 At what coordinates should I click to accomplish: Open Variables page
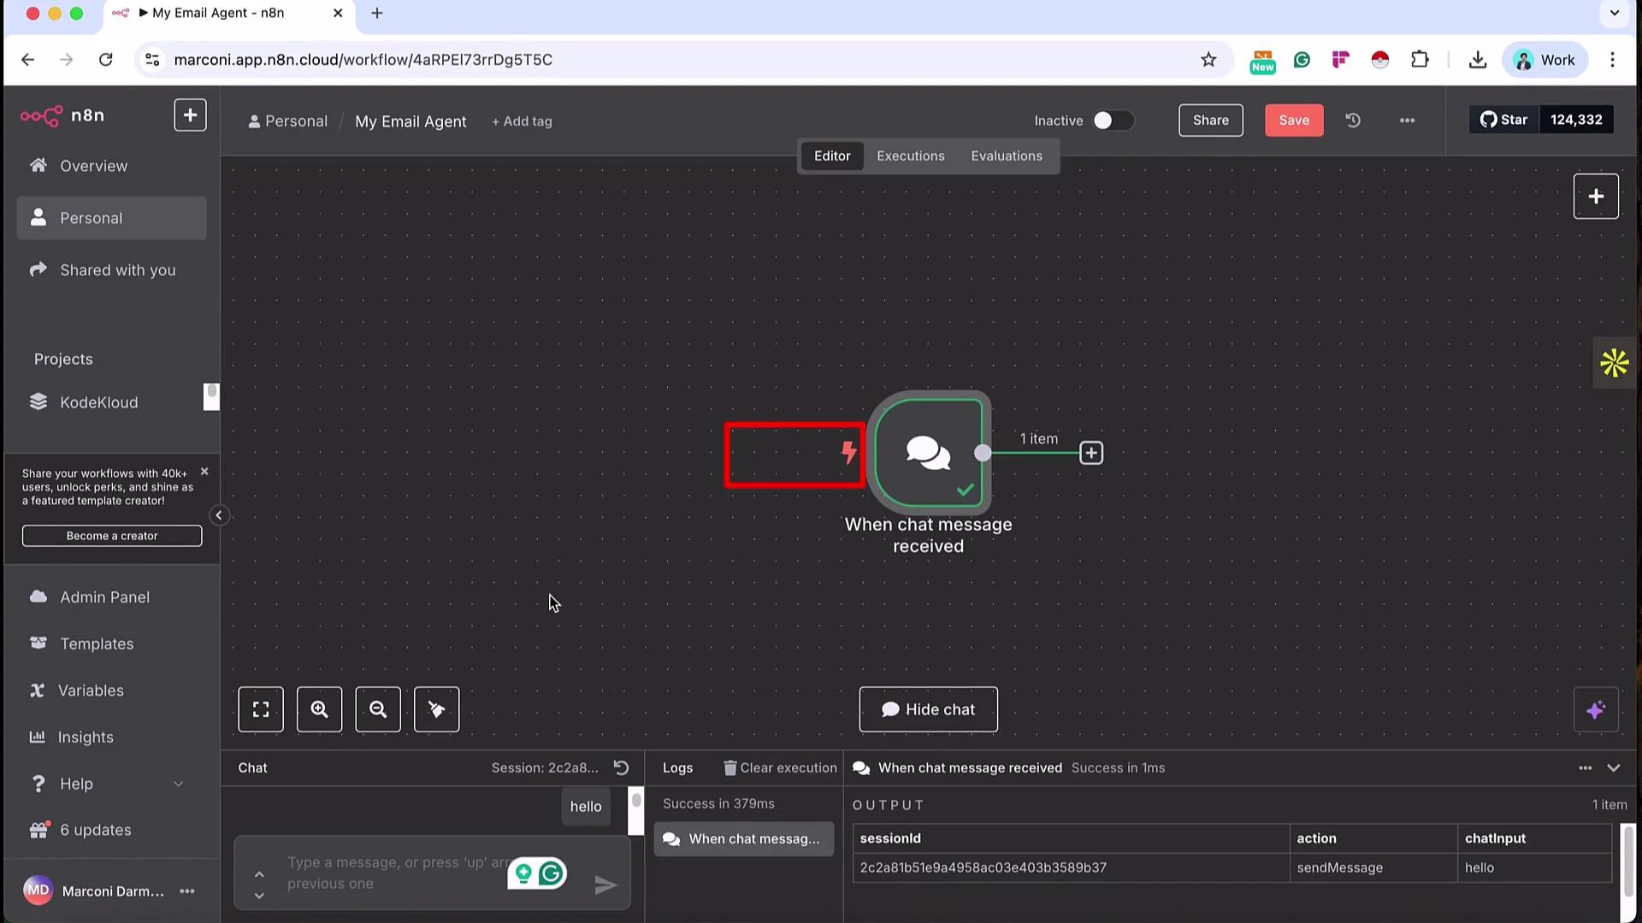point(112,690)
